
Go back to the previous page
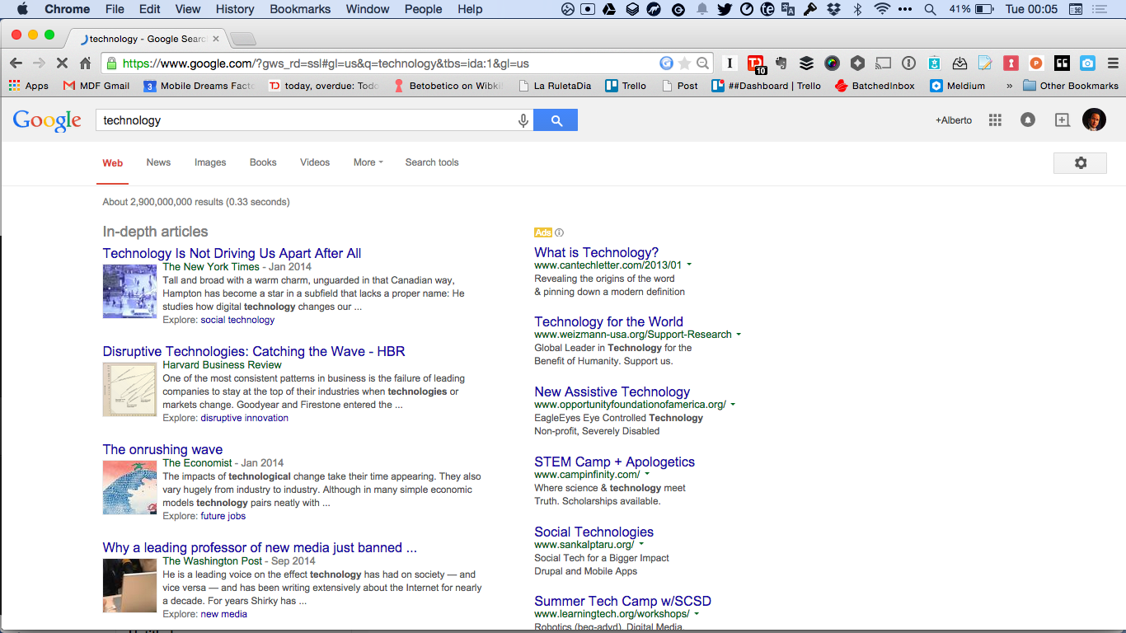click(x=16, y=63)
